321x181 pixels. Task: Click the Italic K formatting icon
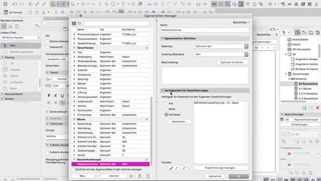coord(56,96)
